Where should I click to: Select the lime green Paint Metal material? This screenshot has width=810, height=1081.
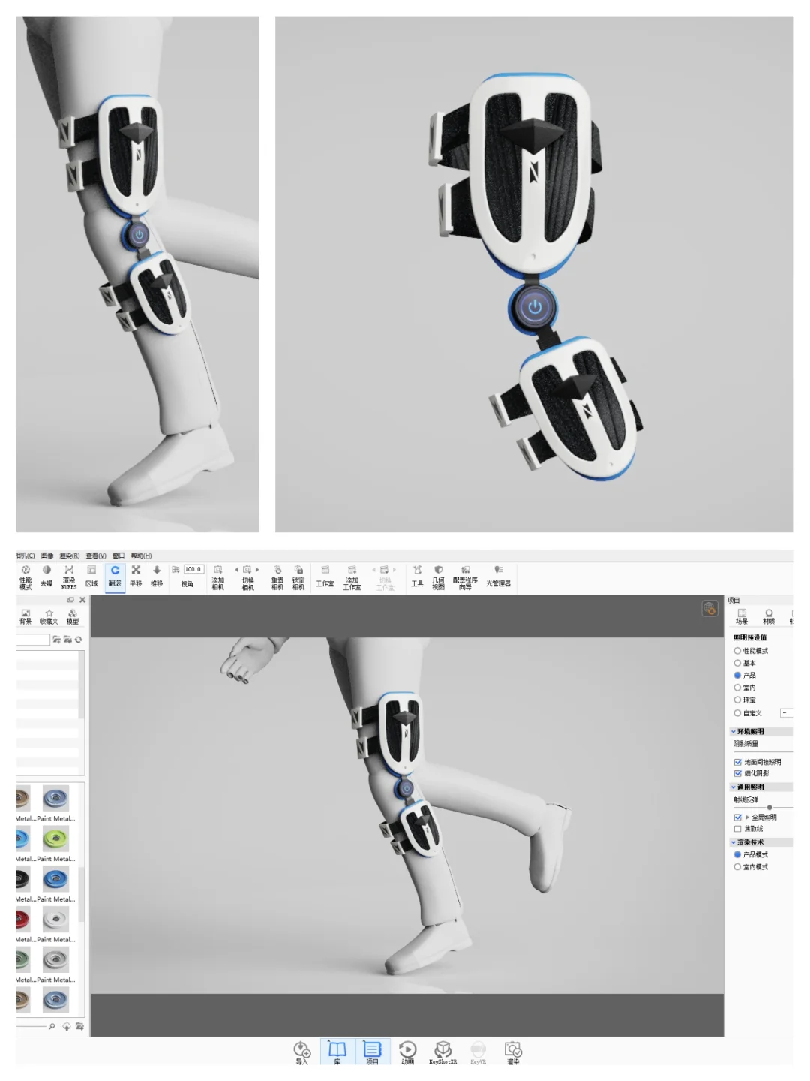(x=55, y=839)
